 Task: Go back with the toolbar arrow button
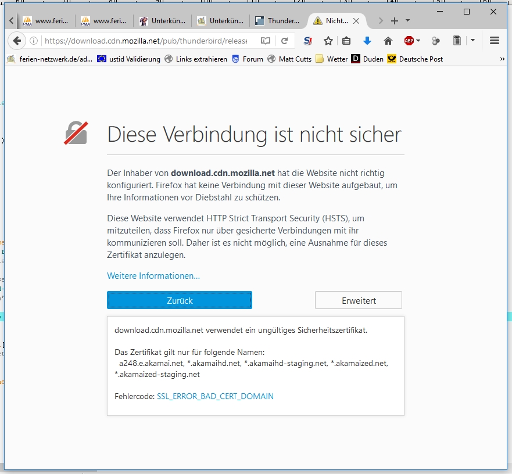[17, 41]
